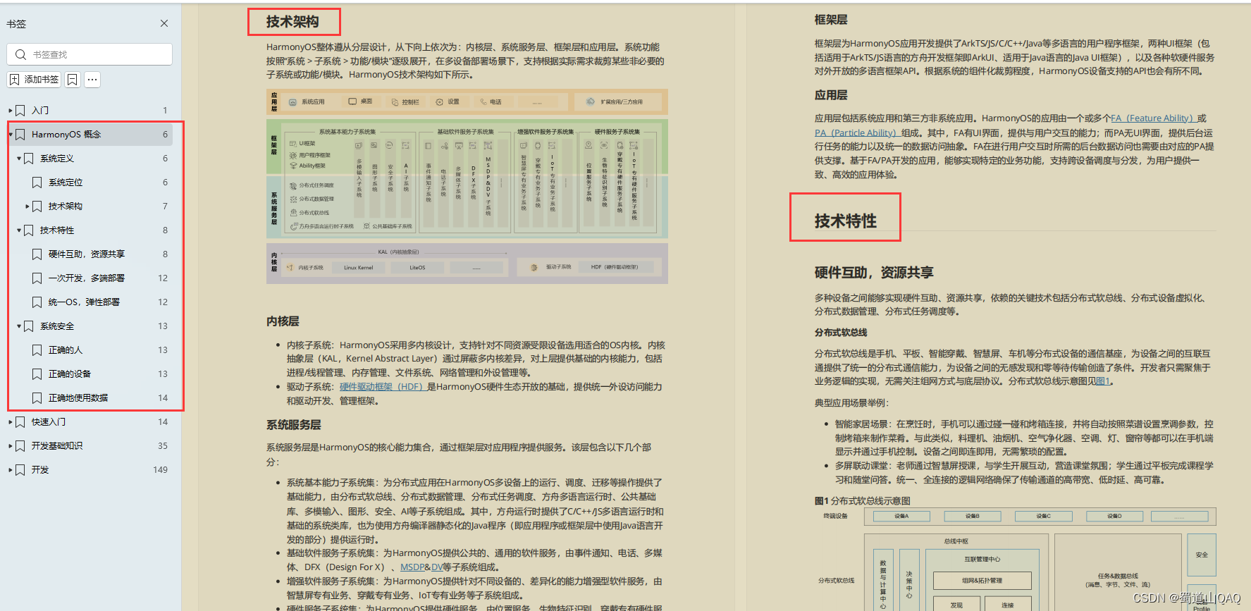The height and width of the screenshot is (611, 1251).
Task: Click the 系统服务层 section heading
Action: [x=294, y=425]
